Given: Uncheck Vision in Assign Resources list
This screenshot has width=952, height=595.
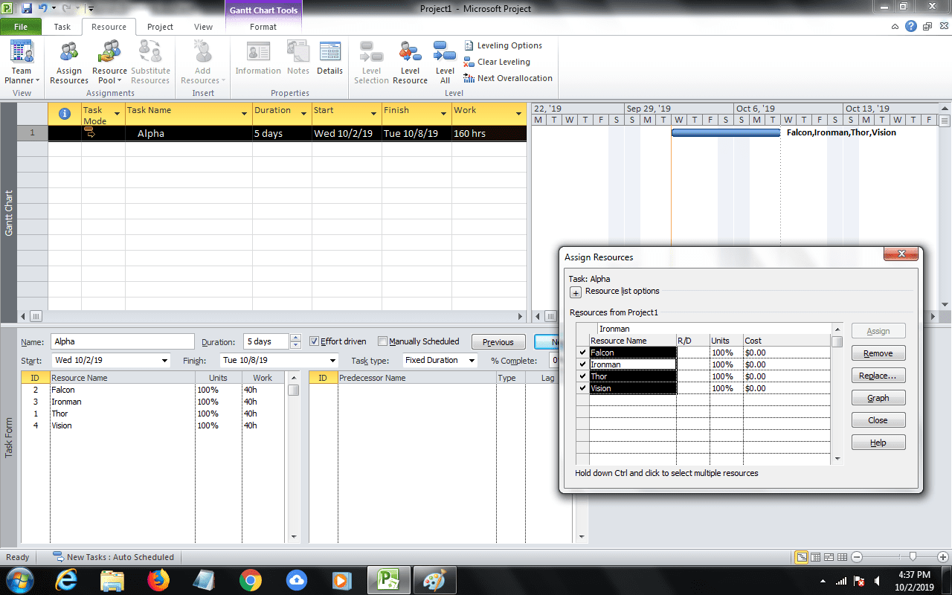Looking at the screenshot, I should pyautogui.click(x=582, y=388).
